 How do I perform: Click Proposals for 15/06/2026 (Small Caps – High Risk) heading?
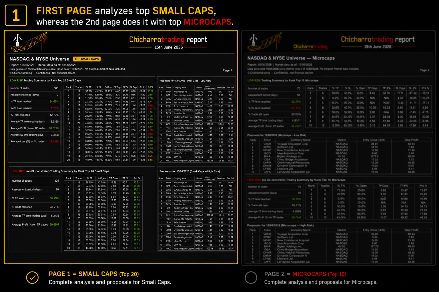click(189, 171)
